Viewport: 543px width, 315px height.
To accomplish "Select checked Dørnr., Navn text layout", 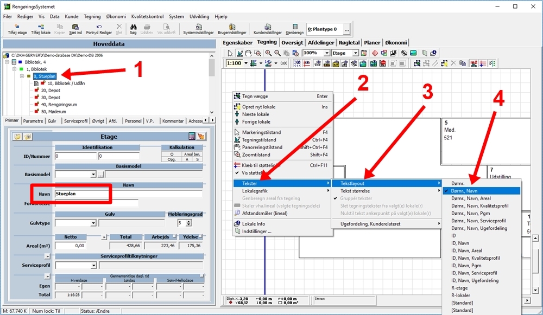I will [481, 191].
